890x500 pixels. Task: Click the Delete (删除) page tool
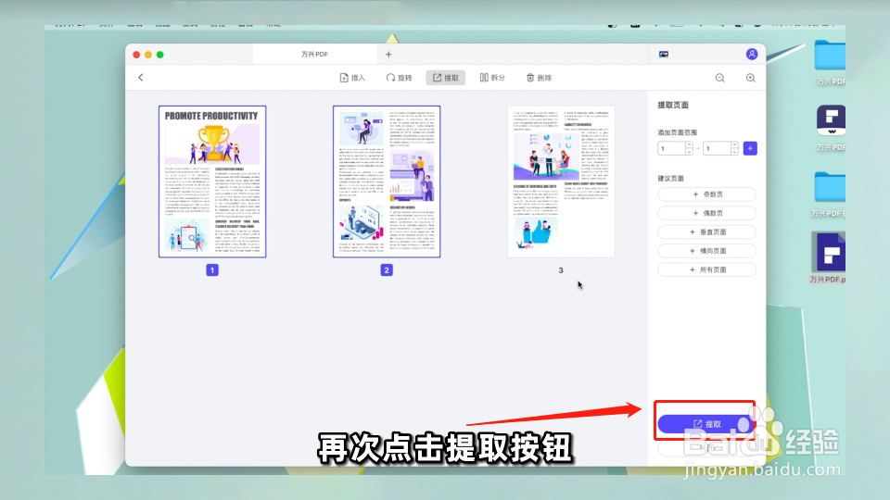pyautogui.click(x=539, y=78)
